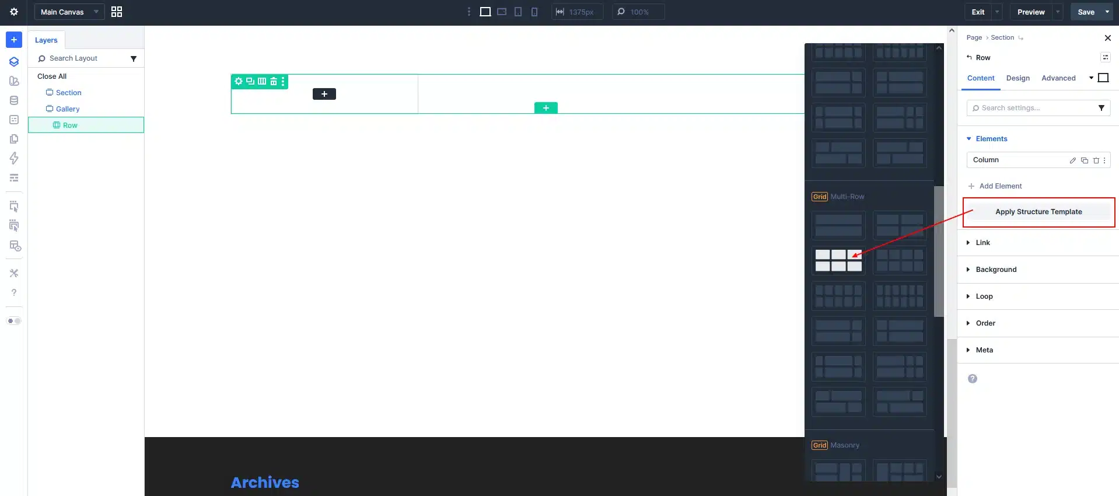Select the single click-mode cursor icon
The image size is (1119, 496).
pos(14,207)
